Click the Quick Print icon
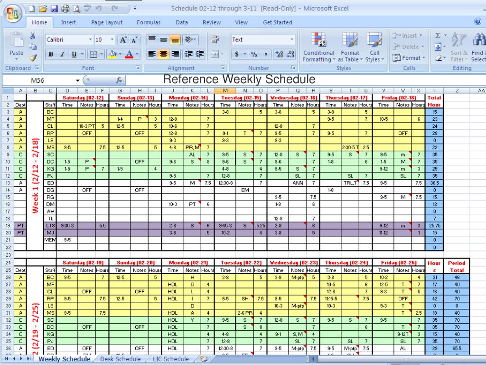The image size is (486, 365). pos(65,9)
